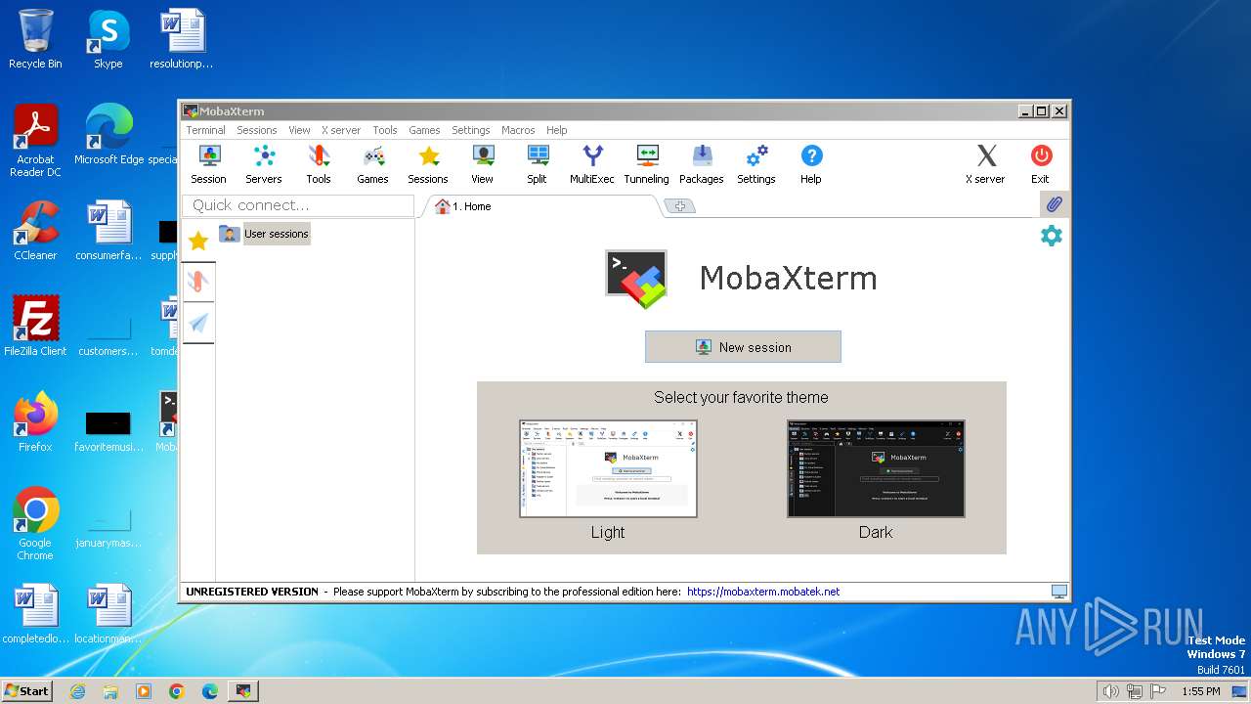Click the blue gear icon below the paperclip
The image size is (1251, 704).
[x=1052, y=236]
